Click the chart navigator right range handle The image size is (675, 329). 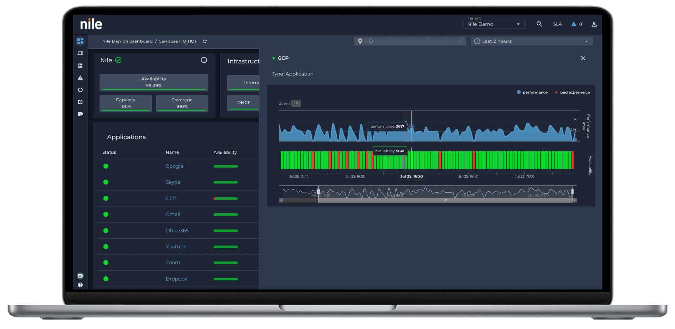(x=572, y=192)
